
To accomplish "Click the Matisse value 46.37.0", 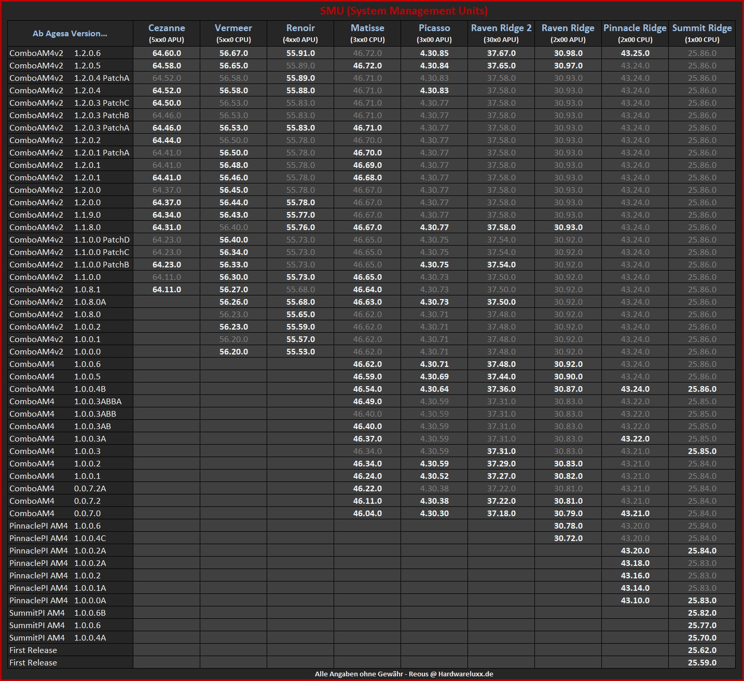I will point(367,438).
